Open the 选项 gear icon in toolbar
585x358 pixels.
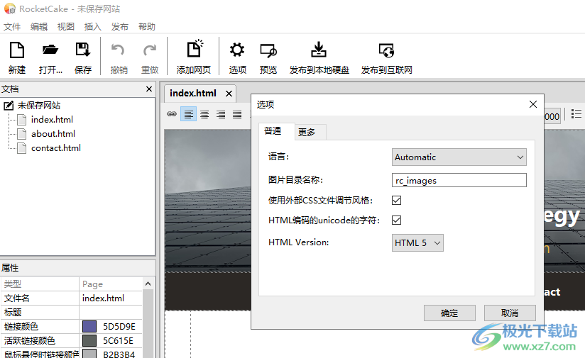237,50
